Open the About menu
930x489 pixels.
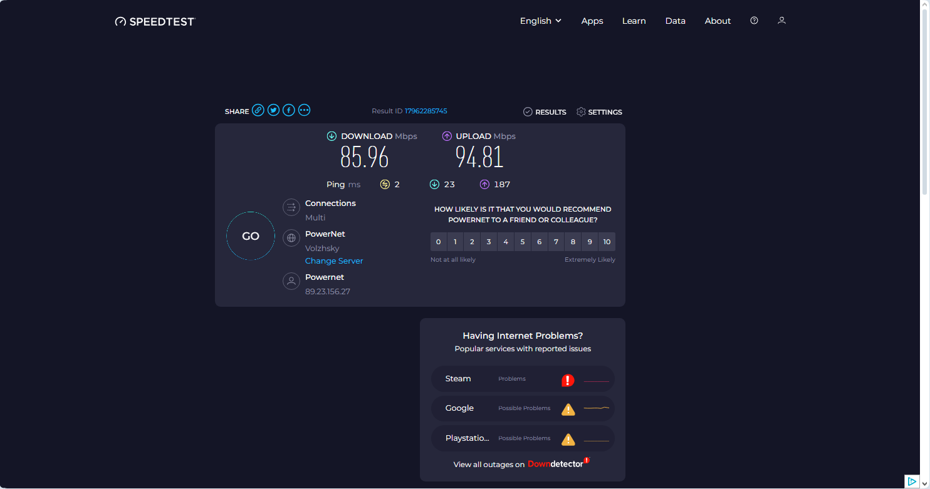(718, 21)
